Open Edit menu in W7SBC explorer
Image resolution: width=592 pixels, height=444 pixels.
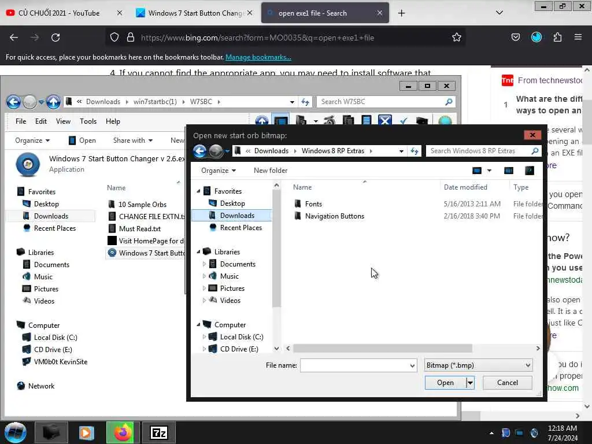point(41,121)
